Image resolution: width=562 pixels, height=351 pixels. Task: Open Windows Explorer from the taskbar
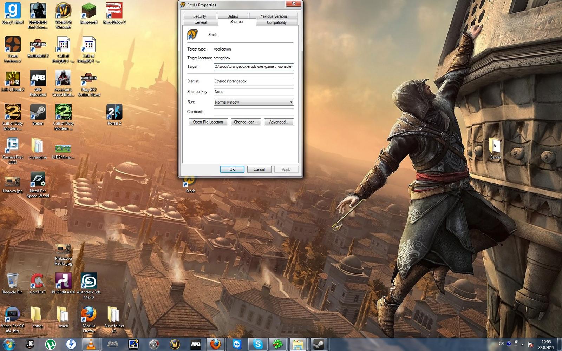[298, 344]
